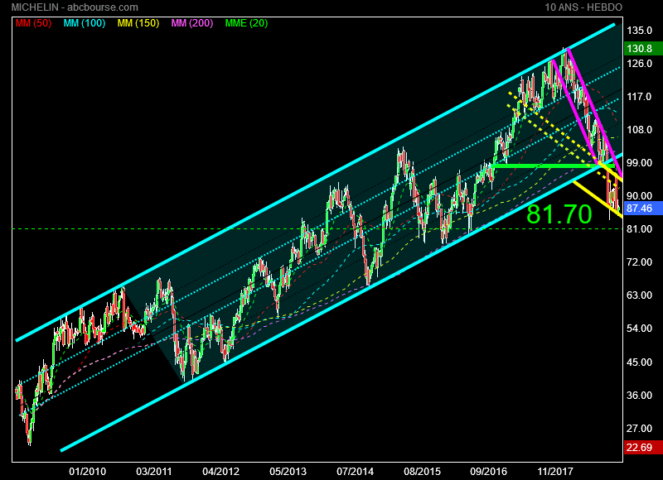Click the MM (150) legend label
The width and height of the screenshot is (663, 480).
[138, 23]
